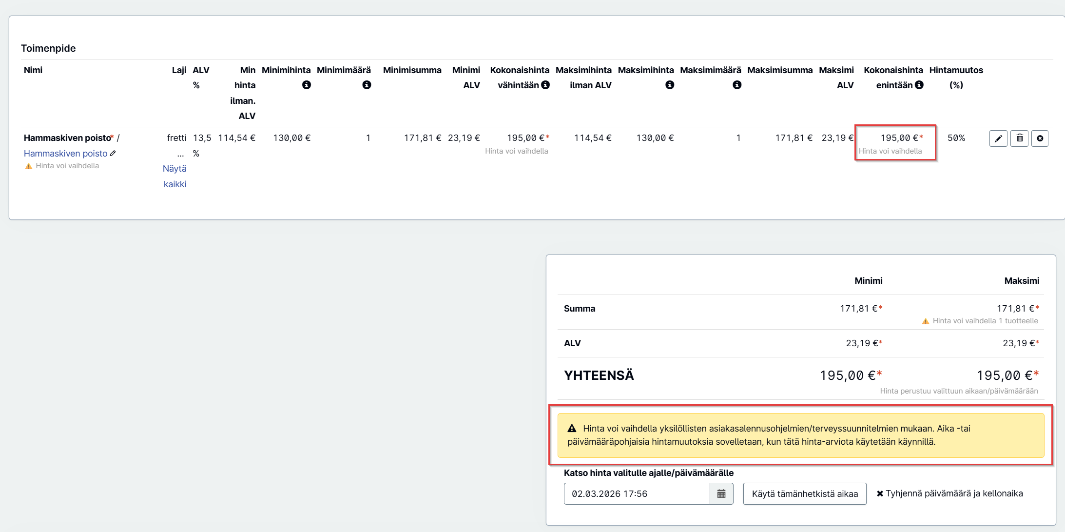Click the YHTEENSÄ total label
The image size is (1065, 532).
(599, 375)
